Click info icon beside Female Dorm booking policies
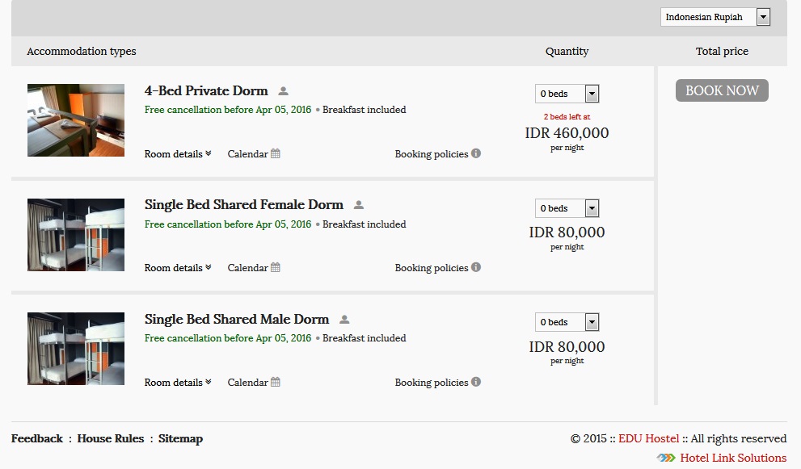 476,267
